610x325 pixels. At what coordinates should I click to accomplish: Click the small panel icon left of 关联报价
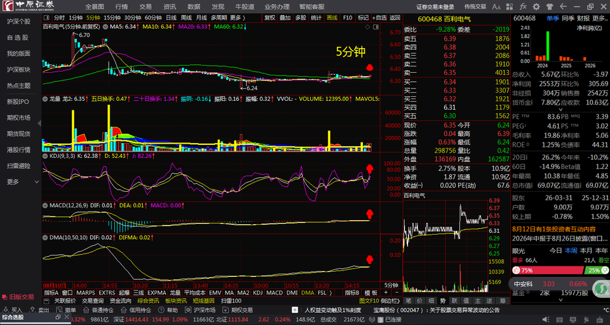(46, 301)
